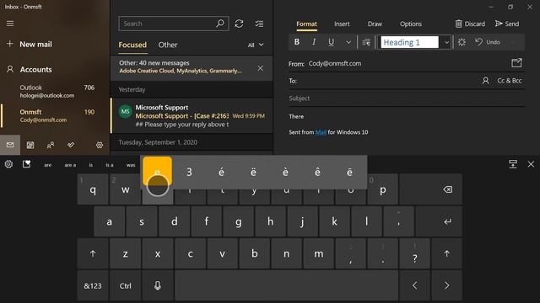
Task: Expand font formatting dropdown arrow
Action: (348, 42)
